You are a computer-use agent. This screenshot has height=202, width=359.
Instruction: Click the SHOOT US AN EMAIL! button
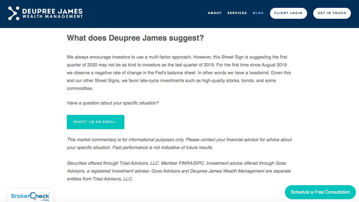(x=95, y=122)
